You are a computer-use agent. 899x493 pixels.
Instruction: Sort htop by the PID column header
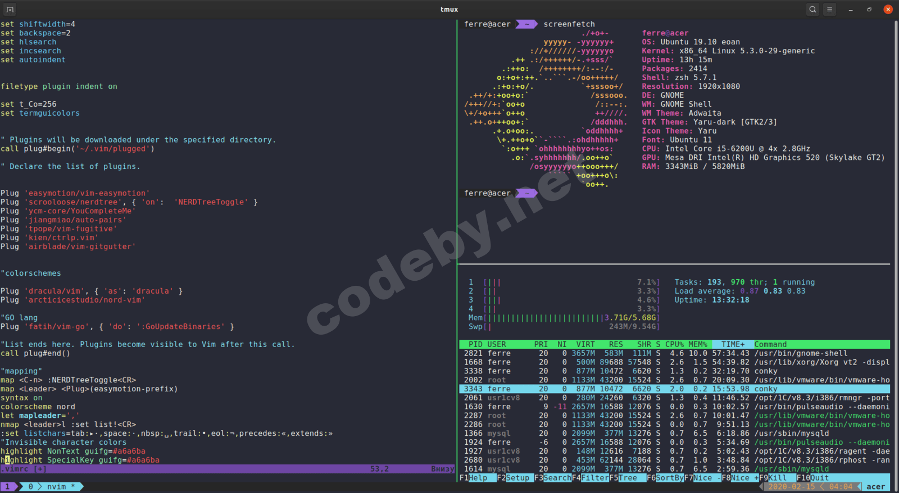[475, 344]
